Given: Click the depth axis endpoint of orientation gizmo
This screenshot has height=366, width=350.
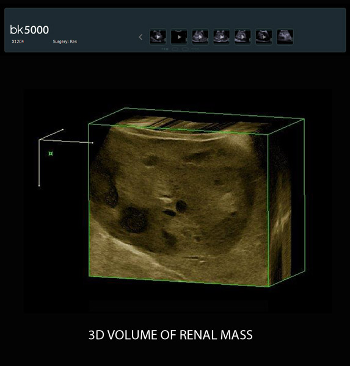Looking at the screenshot, I should [63, 129].
